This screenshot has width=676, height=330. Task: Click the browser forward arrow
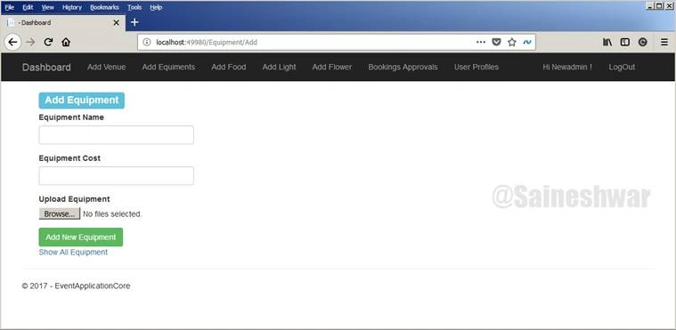30,42
